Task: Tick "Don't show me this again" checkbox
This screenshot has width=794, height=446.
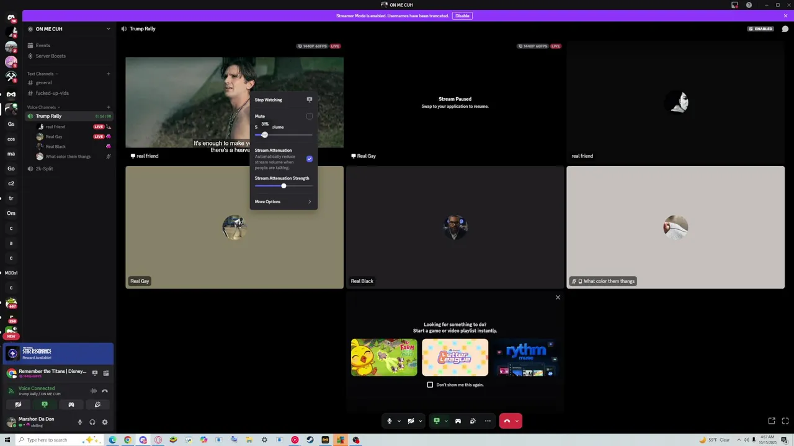Action: point(430,385)
